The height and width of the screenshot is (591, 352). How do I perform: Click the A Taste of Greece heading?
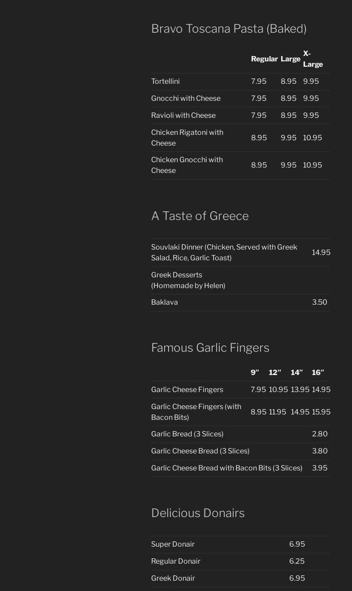[200, 216]
